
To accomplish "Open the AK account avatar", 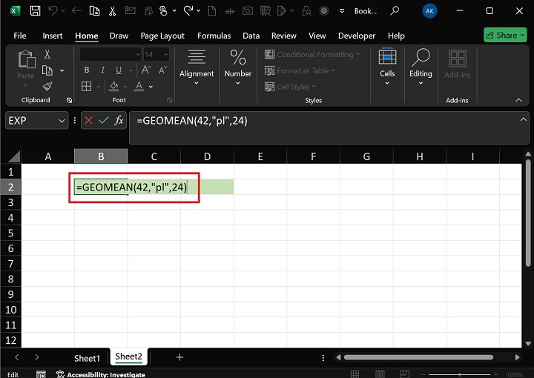I will click(429, 11).
